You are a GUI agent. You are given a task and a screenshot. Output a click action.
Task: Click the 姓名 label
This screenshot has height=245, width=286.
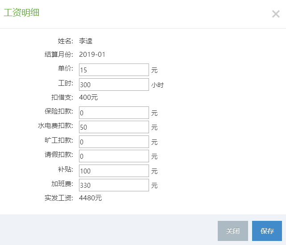(66, 41)
